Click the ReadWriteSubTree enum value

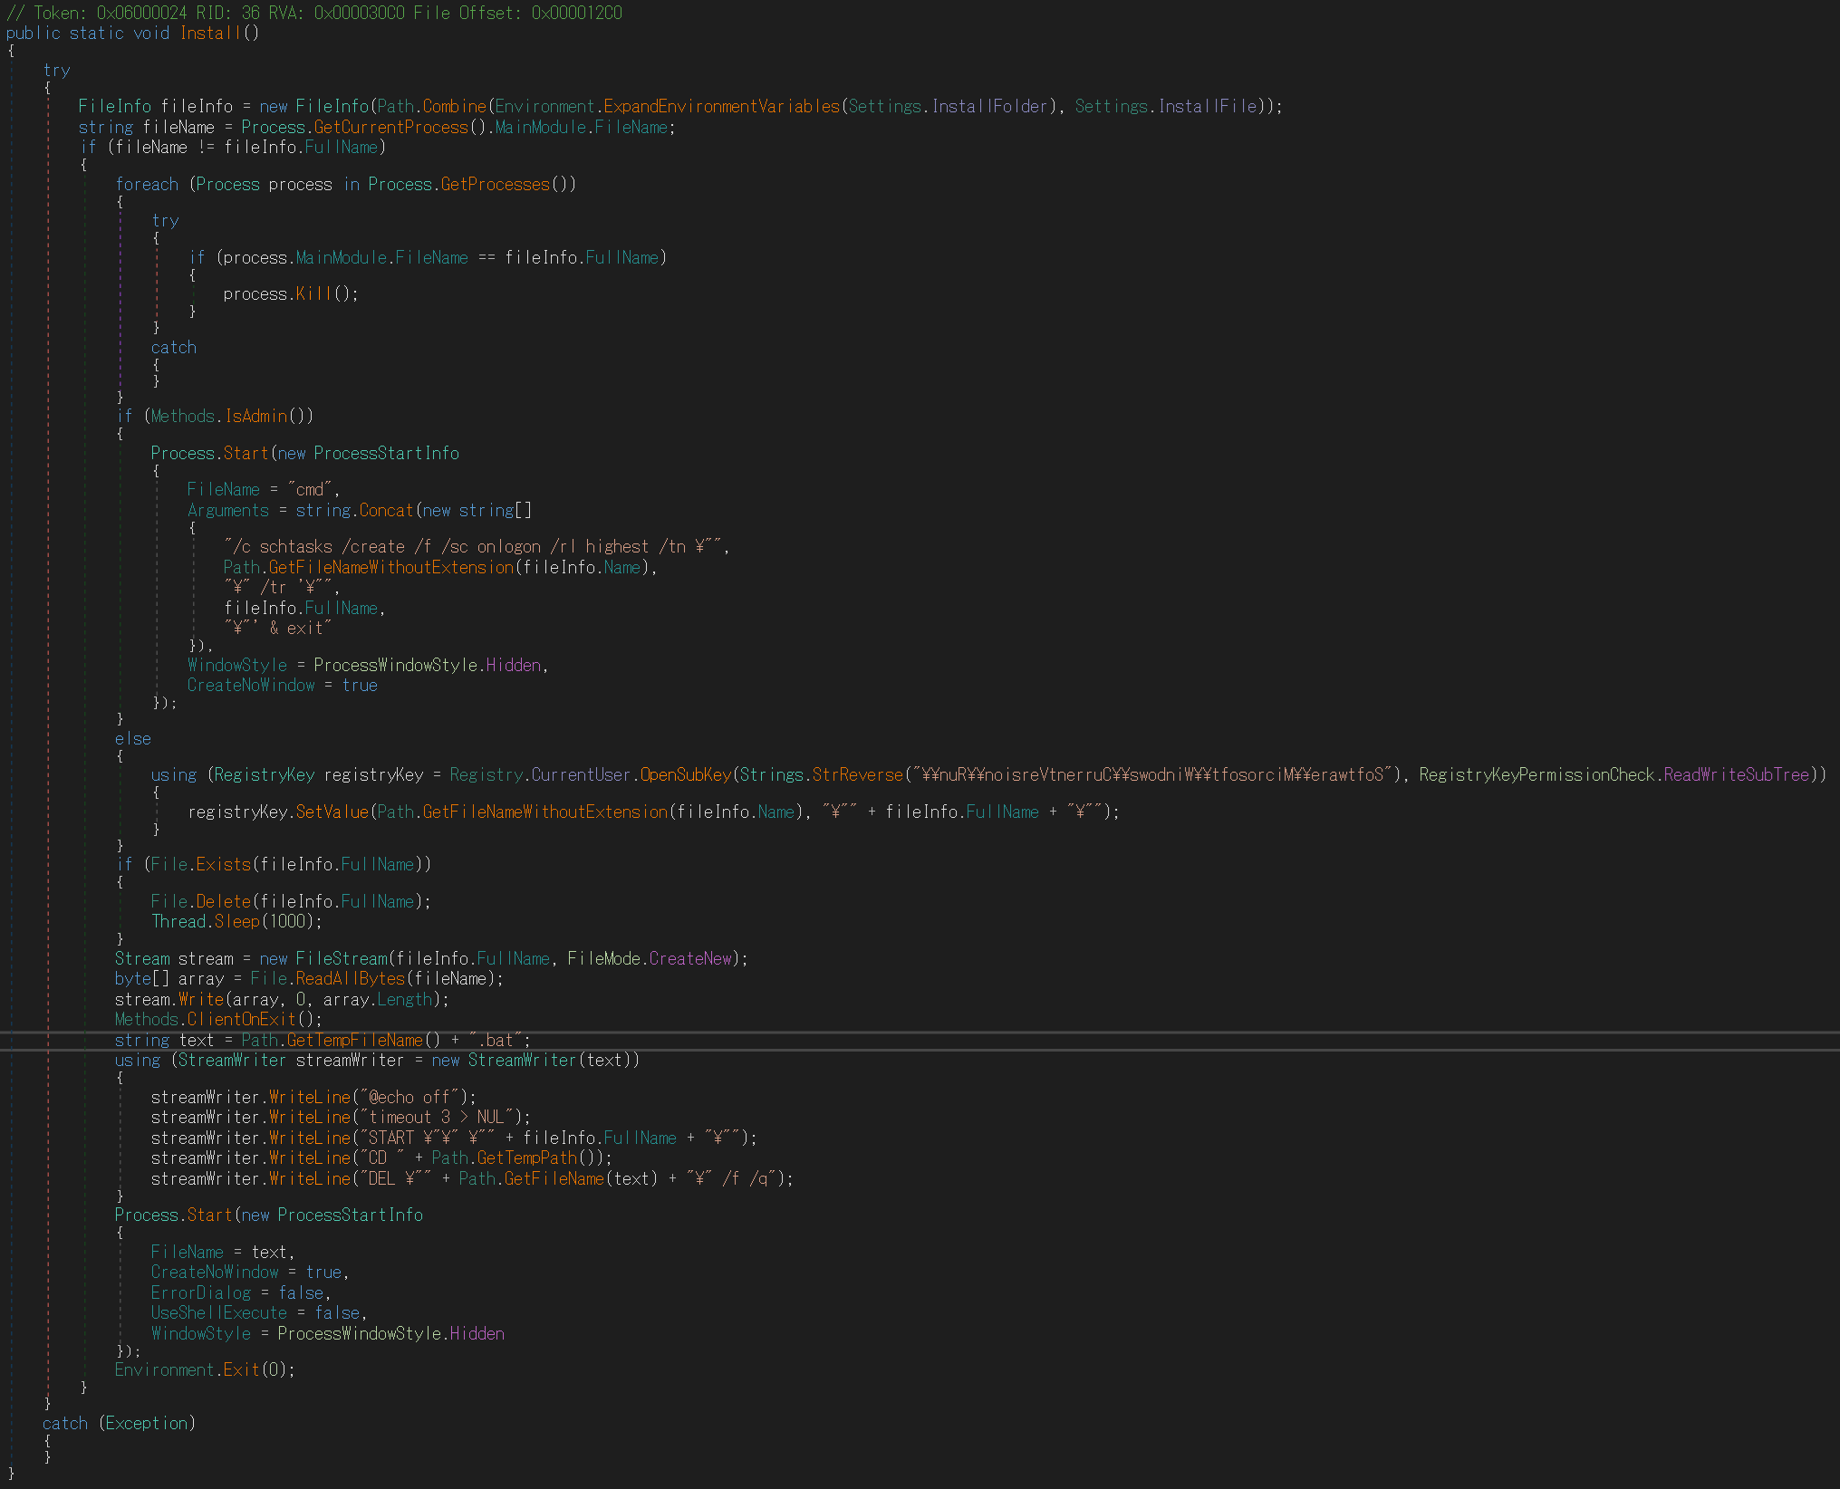coord(1736,775)
